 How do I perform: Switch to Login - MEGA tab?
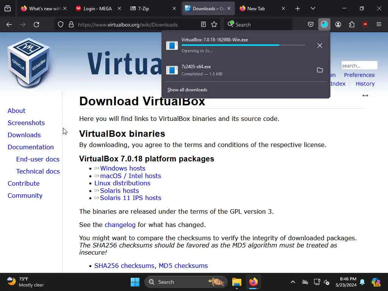pos(94,9)
